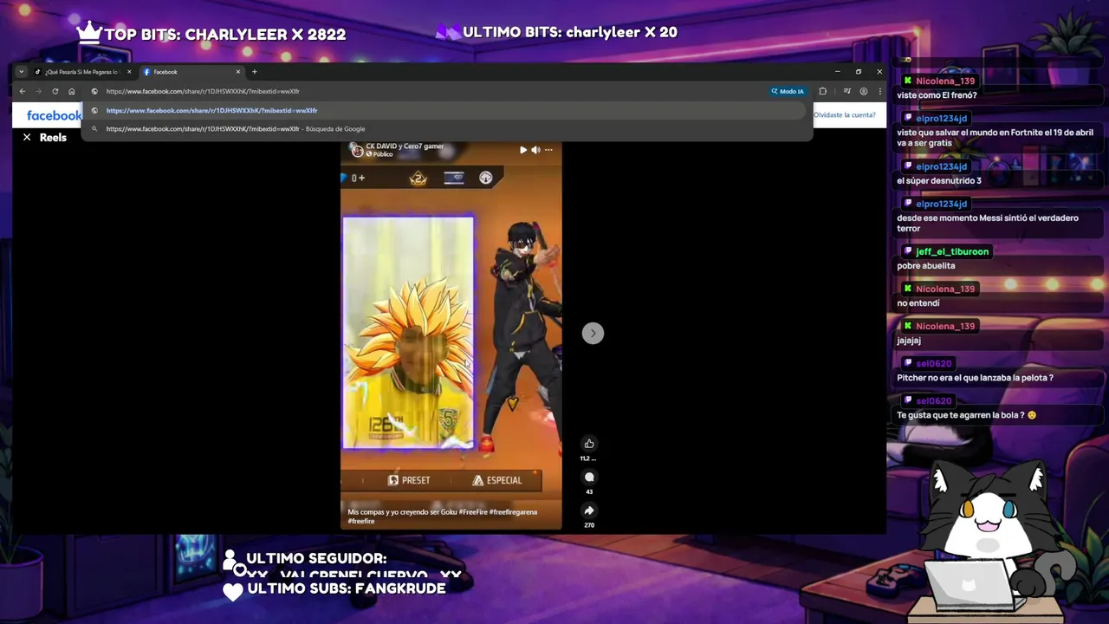Click the 'ULTIMO SUBS: FANGKRUDE' overlay
This screenshot has width=1109, height=624.
pos(334,588)
